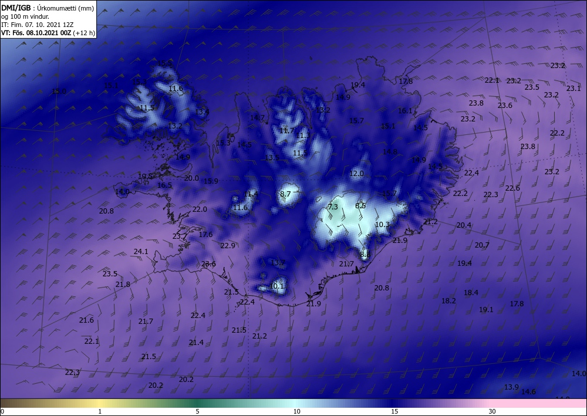The height and width of the screenshot is (416, 587).
Task: Click the map value 11.4
Action: click(x=251, y=194)
